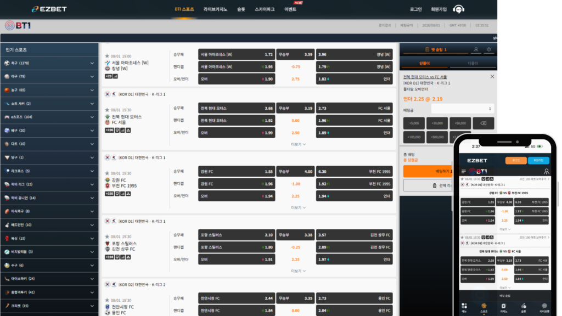The height and width of the screenshot is (316, 562).
Task: Click the 베팅금 amount input field
Action: [462, 109]
